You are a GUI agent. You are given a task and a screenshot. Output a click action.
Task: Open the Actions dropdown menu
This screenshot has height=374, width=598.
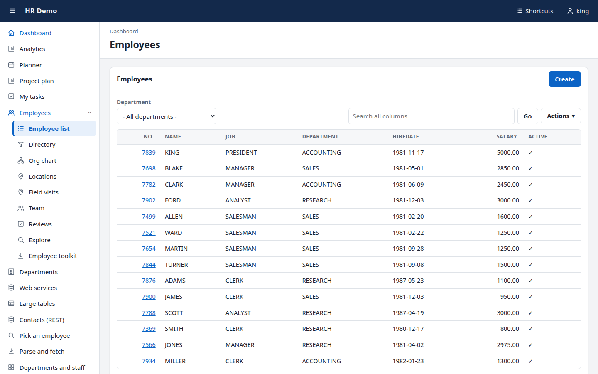[x=561, y=116]
